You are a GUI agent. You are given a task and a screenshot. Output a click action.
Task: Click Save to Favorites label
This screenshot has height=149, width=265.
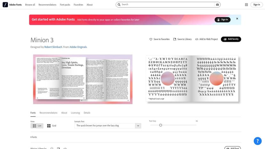[161, 39]
